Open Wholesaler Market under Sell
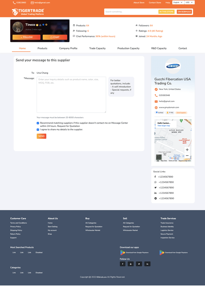 pos(130,230)
